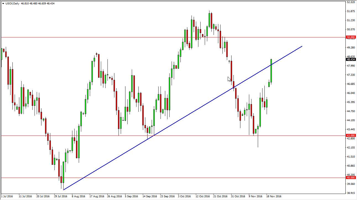Click the 29 Jul 2016 date label
Viewport: 357px width, 200px height.
click(61, 196)
